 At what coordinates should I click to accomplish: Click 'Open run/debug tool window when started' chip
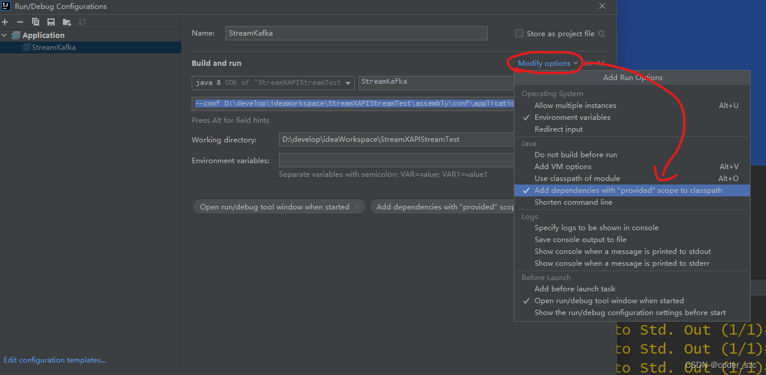pos(279,207)
